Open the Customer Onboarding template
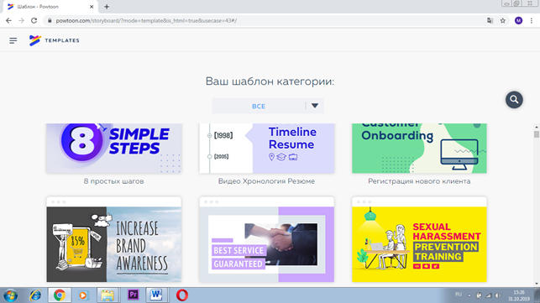The height and width of the screenshot is (303, 540). pyautogui.click(x=419, y=148)
